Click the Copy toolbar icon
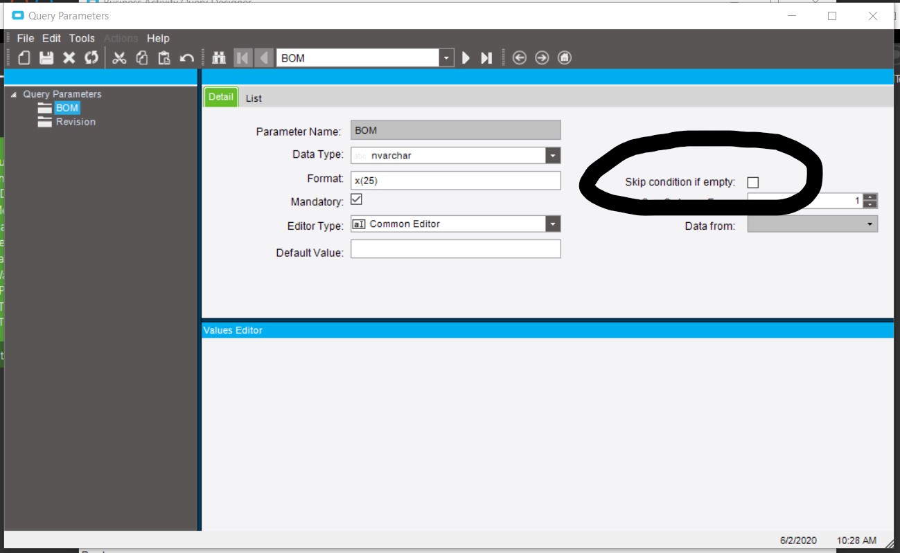Image resolution: width=900 pixels, height=553 pixels. point(142,58)
